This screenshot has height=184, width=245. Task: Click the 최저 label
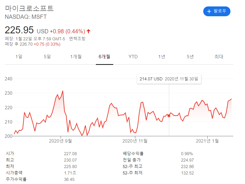[10, 166]
